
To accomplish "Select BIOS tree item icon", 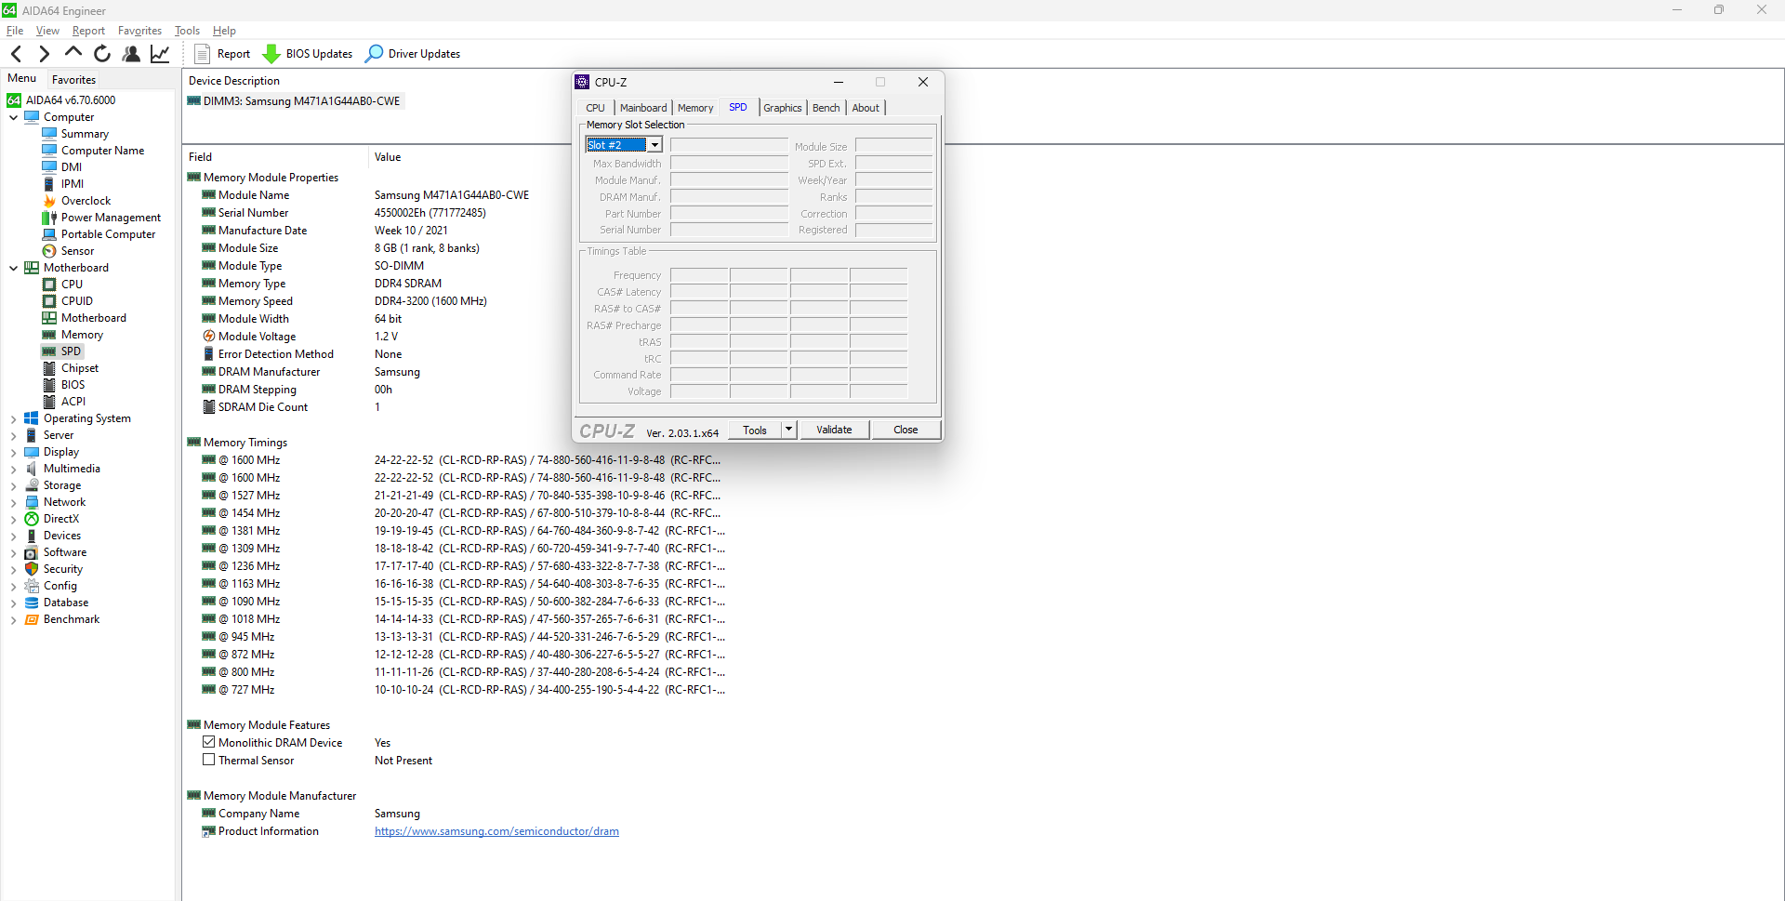I will point(50,385).
